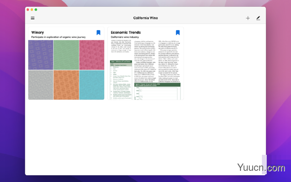Click 'Participate in exploration of organic wine journey'

pos(59,37)
